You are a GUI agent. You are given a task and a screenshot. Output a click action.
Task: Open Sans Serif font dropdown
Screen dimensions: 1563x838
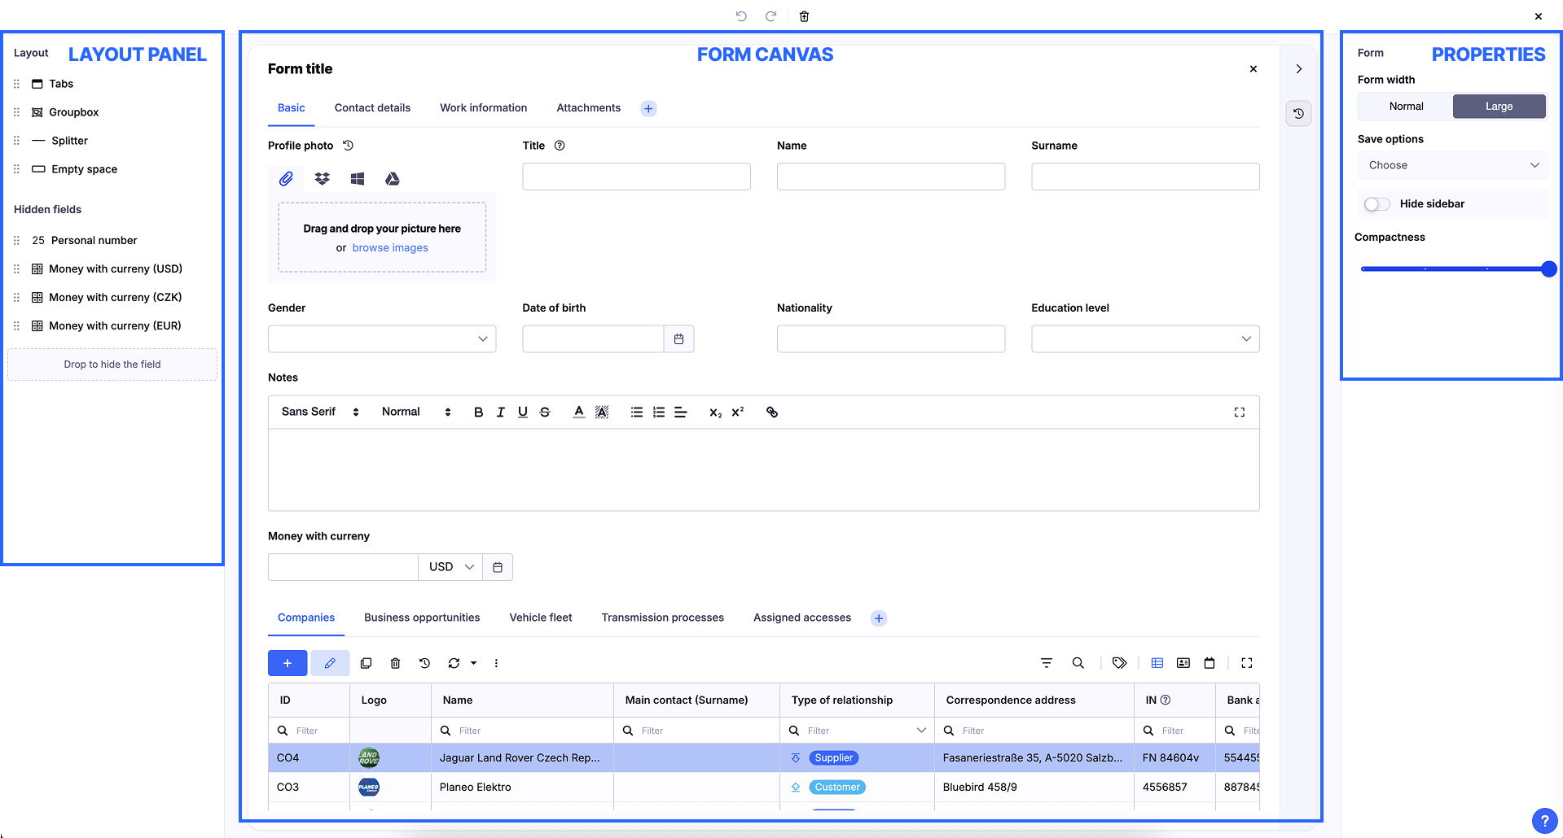(320, 412)
